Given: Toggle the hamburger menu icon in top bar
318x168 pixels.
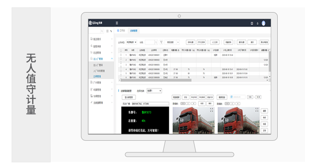Looking at the screenshot, I should click(117, 23).
